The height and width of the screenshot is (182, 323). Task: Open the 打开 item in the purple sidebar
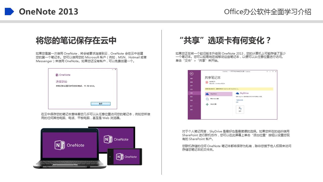(x=191, y=86)
